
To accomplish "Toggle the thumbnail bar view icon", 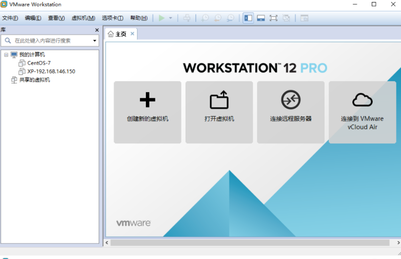I will coord(261,18).
